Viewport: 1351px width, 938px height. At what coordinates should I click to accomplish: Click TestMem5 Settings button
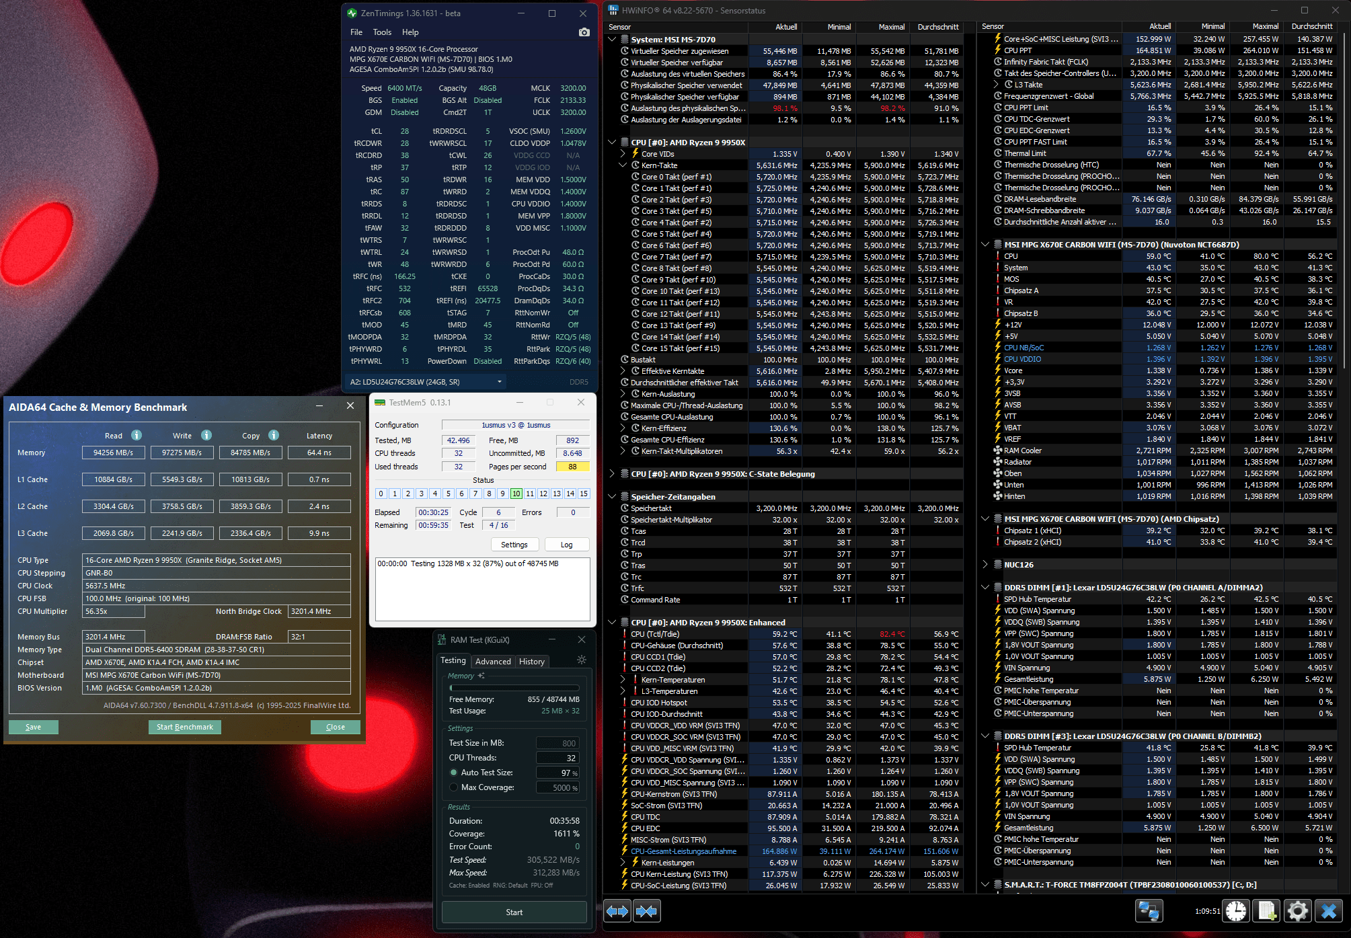(x=514, y=545)
